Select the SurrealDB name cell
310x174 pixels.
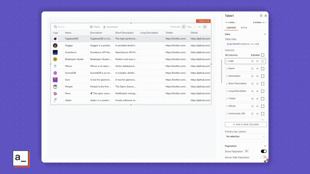click(x=70, y=73)
